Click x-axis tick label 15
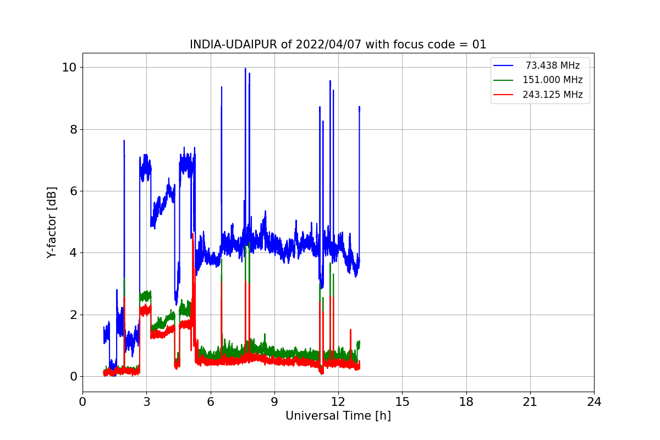Screen dimensions: 660x440 pos(402,402)
